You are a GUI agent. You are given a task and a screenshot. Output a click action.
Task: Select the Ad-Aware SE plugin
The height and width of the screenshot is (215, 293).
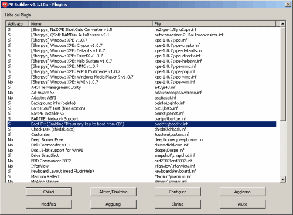142,93
